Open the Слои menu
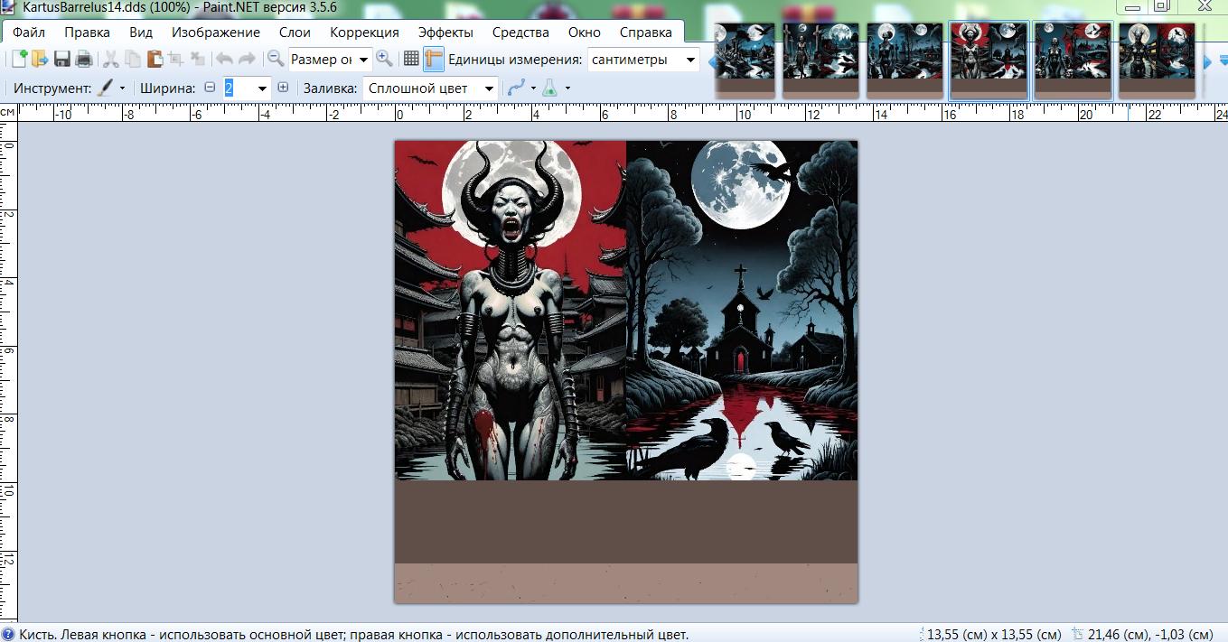The image size is (1228, 642). [295, 32]
